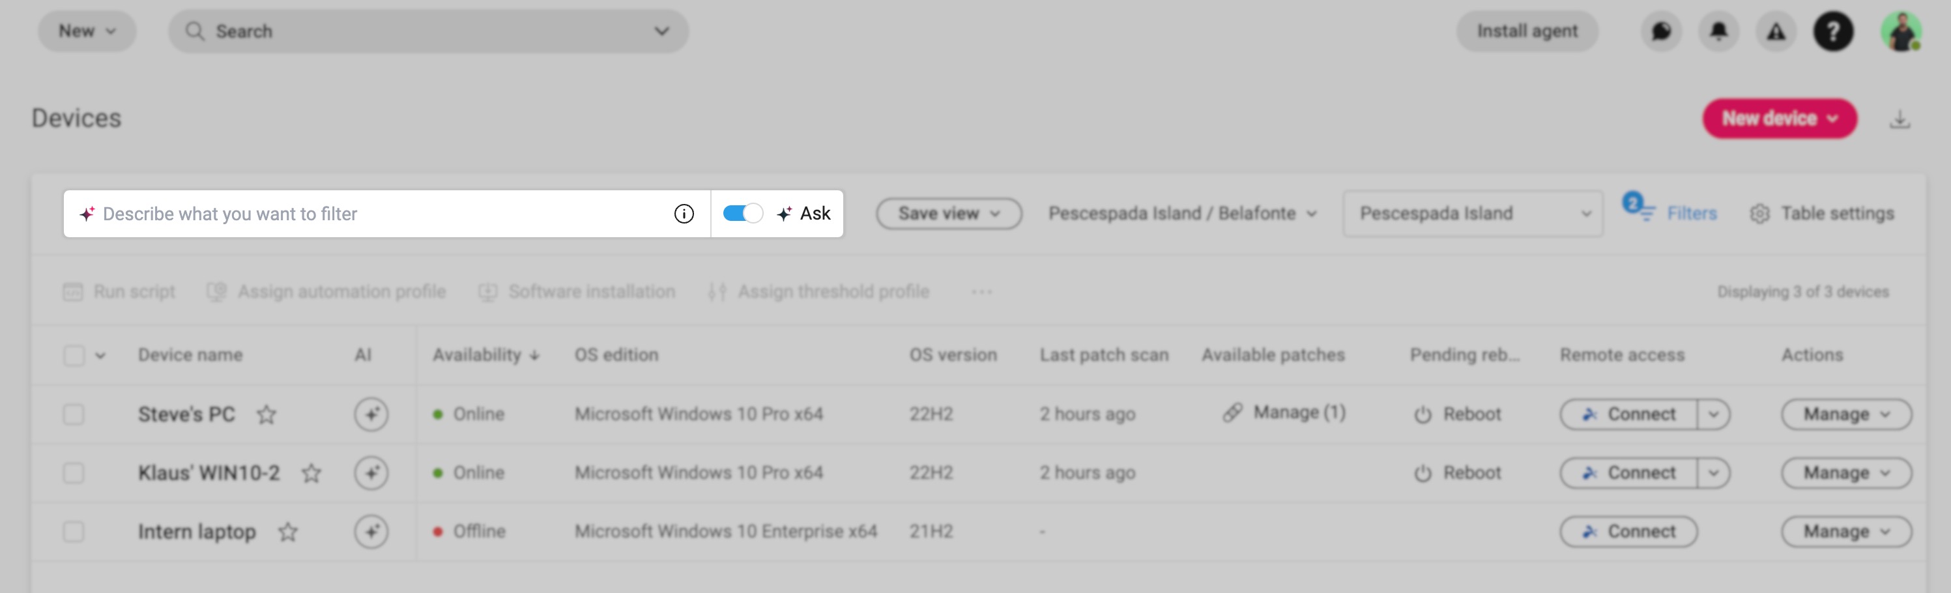Open Manage (1) patches for Steve's PC
This screenshot has height=593, width=1951.
point(1285,412)
